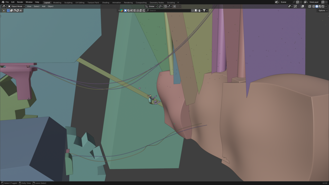Toggle the brush filter icon
The height and width of the screenshot is (185, 329).
(138, 11)
